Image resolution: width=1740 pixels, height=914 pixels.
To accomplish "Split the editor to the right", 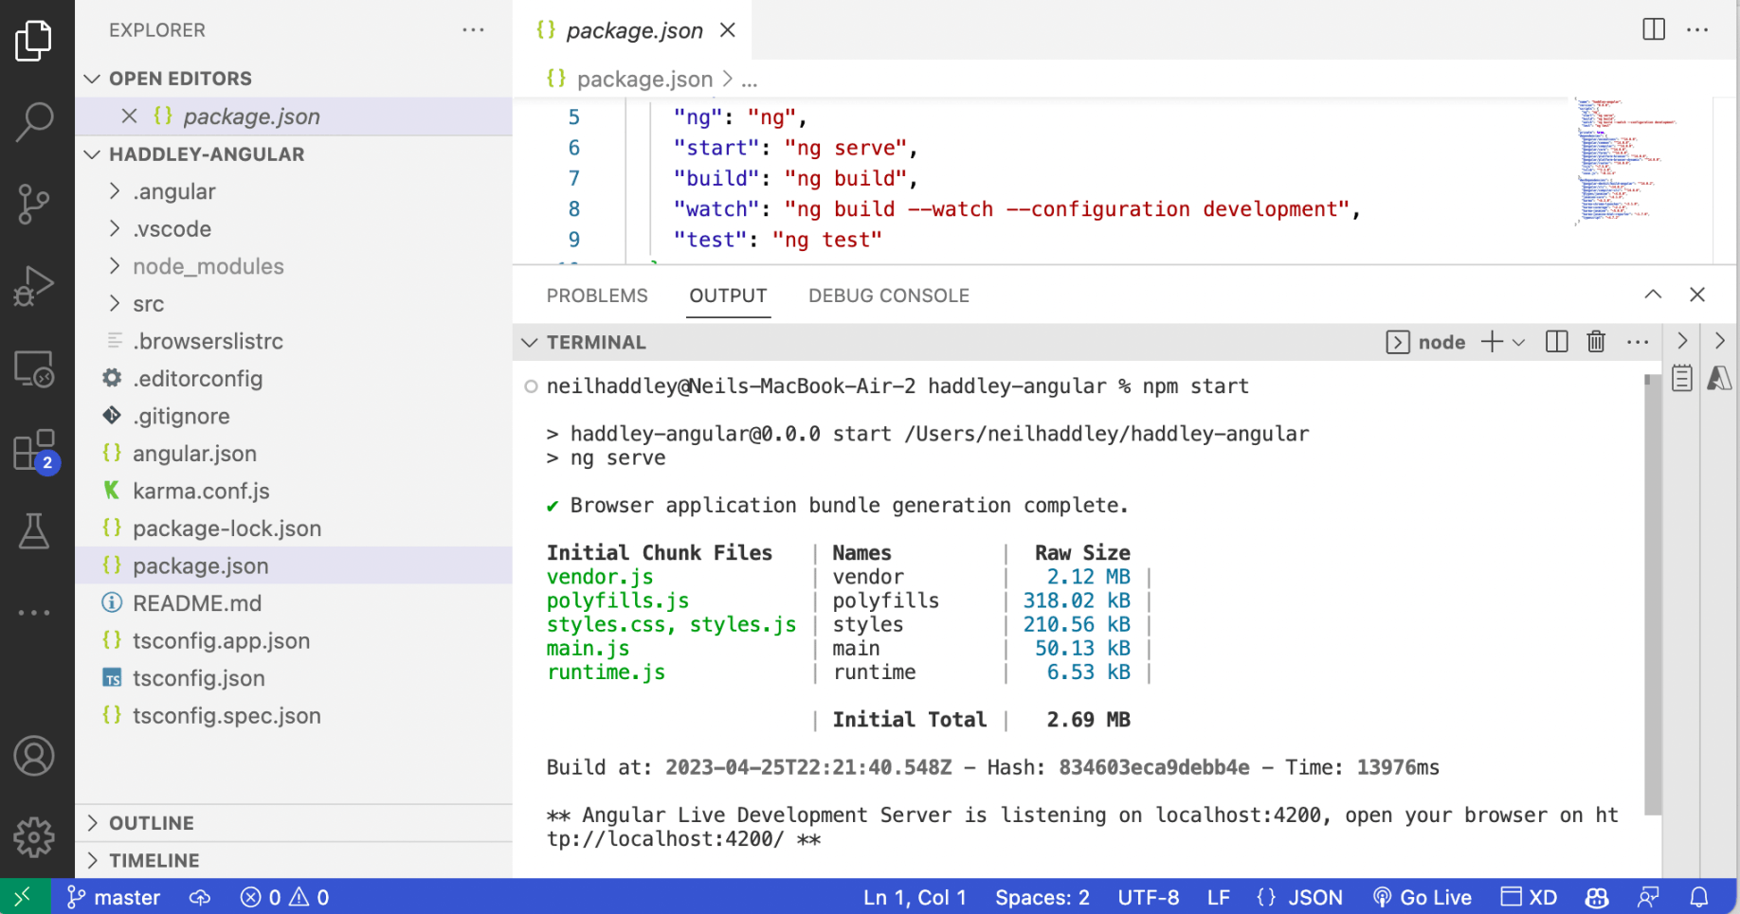I will click(x=1653, y=29).
